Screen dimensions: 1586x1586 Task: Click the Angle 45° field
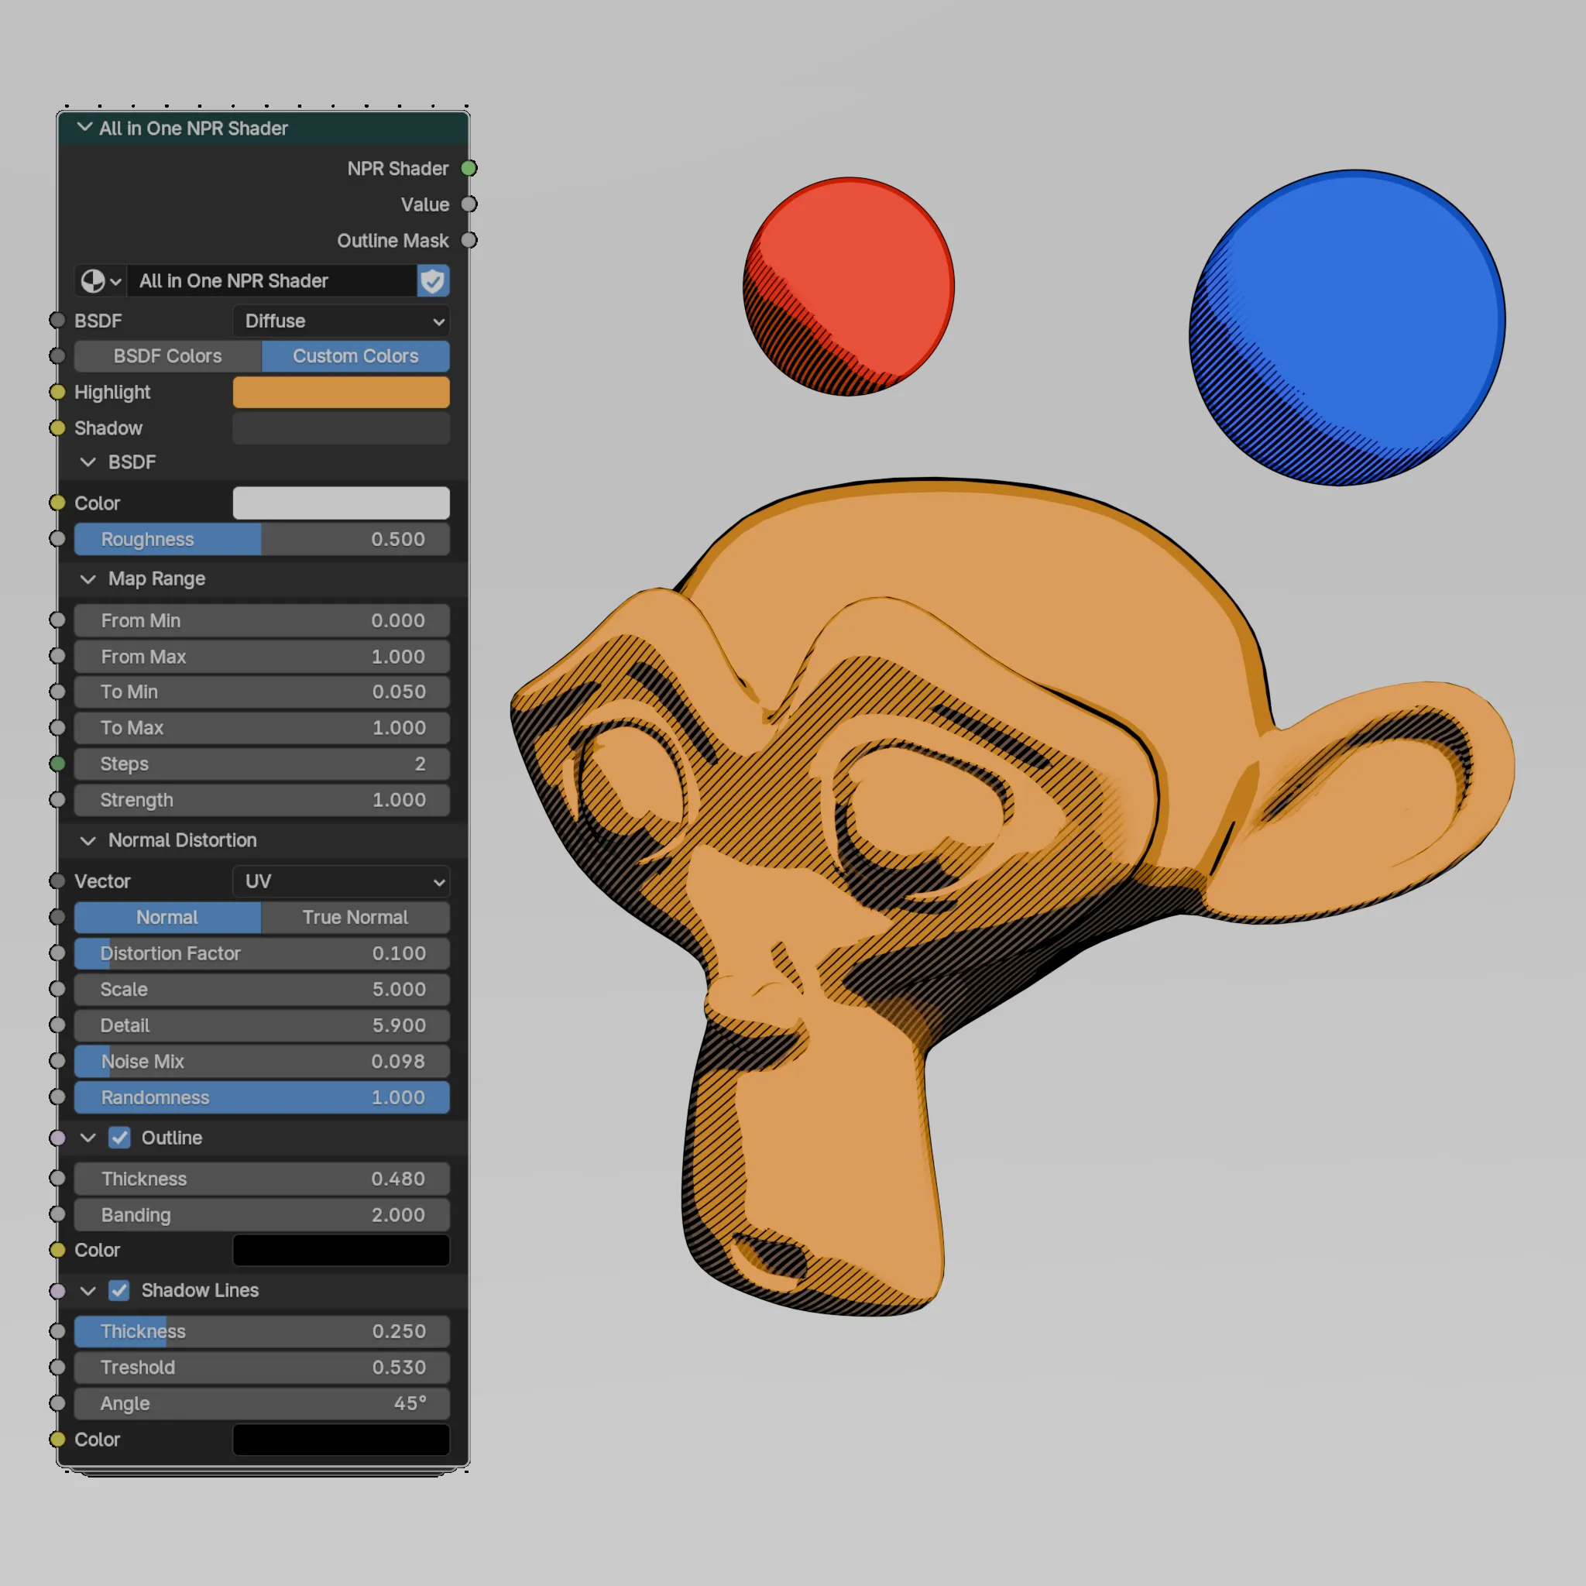[262, 1405]
